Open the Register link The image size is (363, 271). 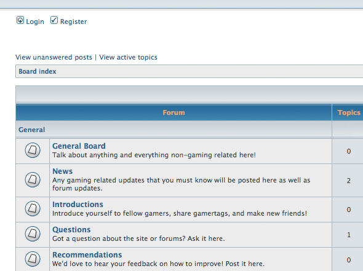pyautogui.click(x=73, y=22)
